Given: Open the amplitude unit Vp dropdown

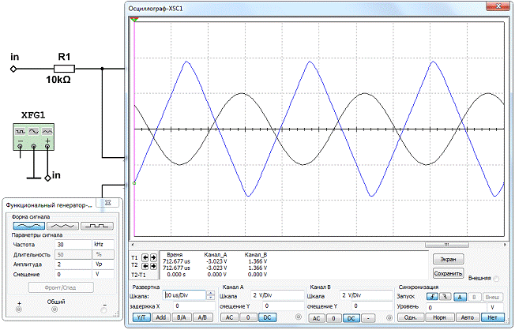Looking at the screenshot, I should click(x=104, y=264).
